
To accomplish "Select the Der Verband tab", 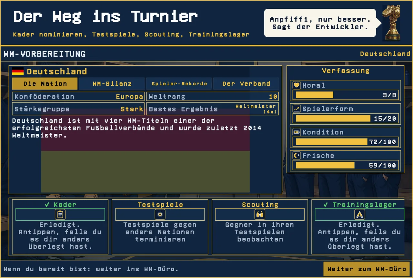I will [x=246, y=83].
